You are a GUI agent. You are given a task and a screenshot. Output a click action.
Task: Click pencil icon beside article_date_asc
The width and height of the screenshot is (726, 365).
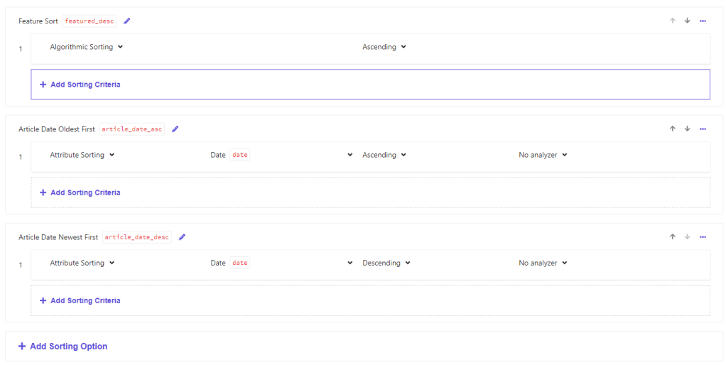[175, 129]
